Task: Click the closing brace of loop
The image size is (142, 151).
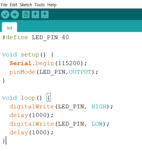Action: (x=4, y=141)
